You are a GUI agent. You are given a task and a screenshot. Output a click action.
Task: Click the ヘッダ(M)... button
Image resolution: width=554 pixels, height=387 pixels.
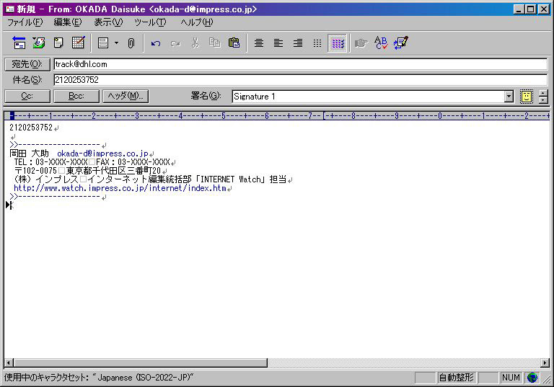click(126, 96)
